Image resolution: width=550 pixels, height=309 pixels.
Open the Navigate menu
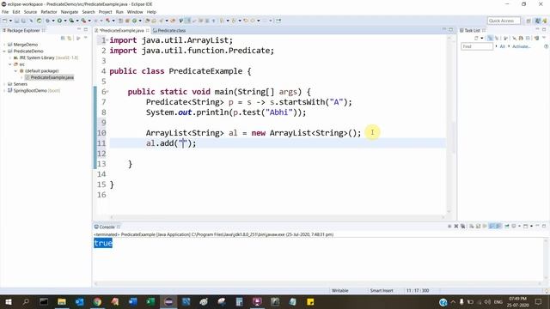[x=70, y=12]
